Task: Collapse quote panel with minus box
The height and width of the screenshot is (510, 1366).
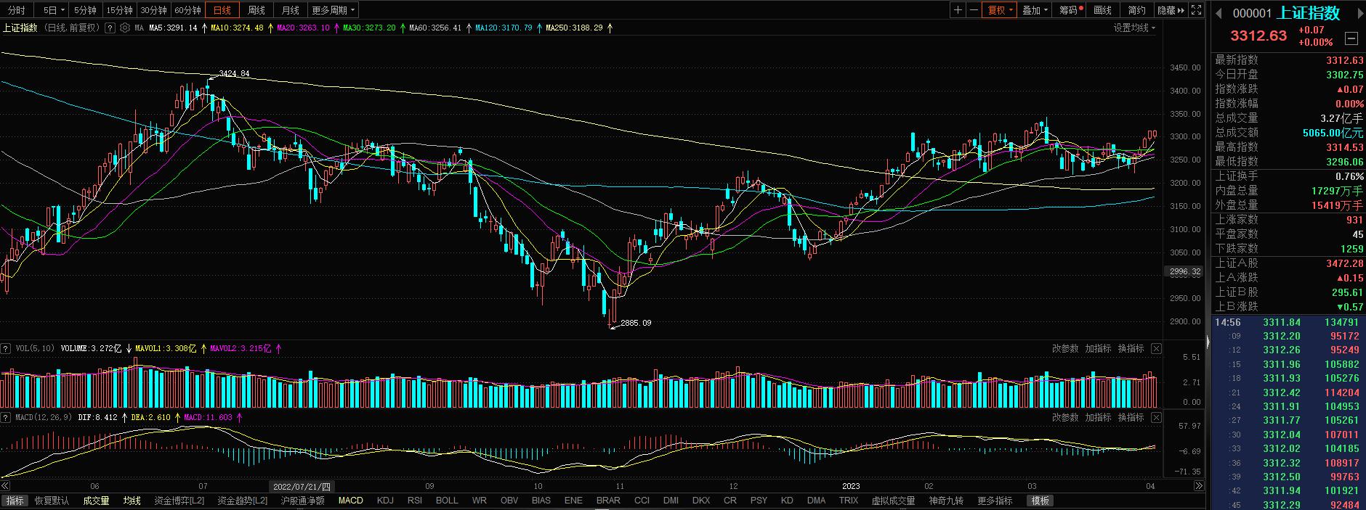Action: click(x=1351, y=38)
